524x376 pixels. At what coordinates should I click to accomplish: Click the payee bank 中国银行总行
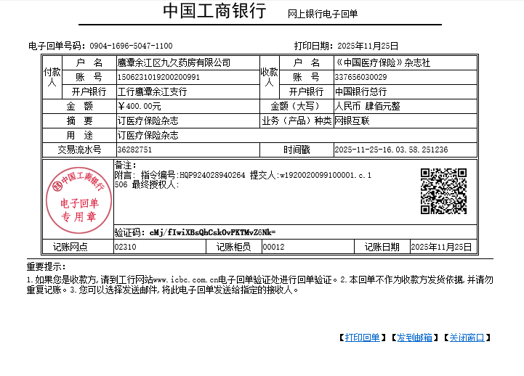tap(360, 91)
